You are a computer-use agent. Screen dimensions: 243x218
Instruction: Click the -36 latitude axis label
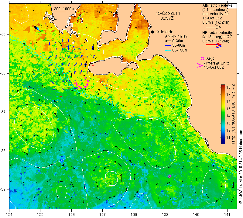[3, 73]
